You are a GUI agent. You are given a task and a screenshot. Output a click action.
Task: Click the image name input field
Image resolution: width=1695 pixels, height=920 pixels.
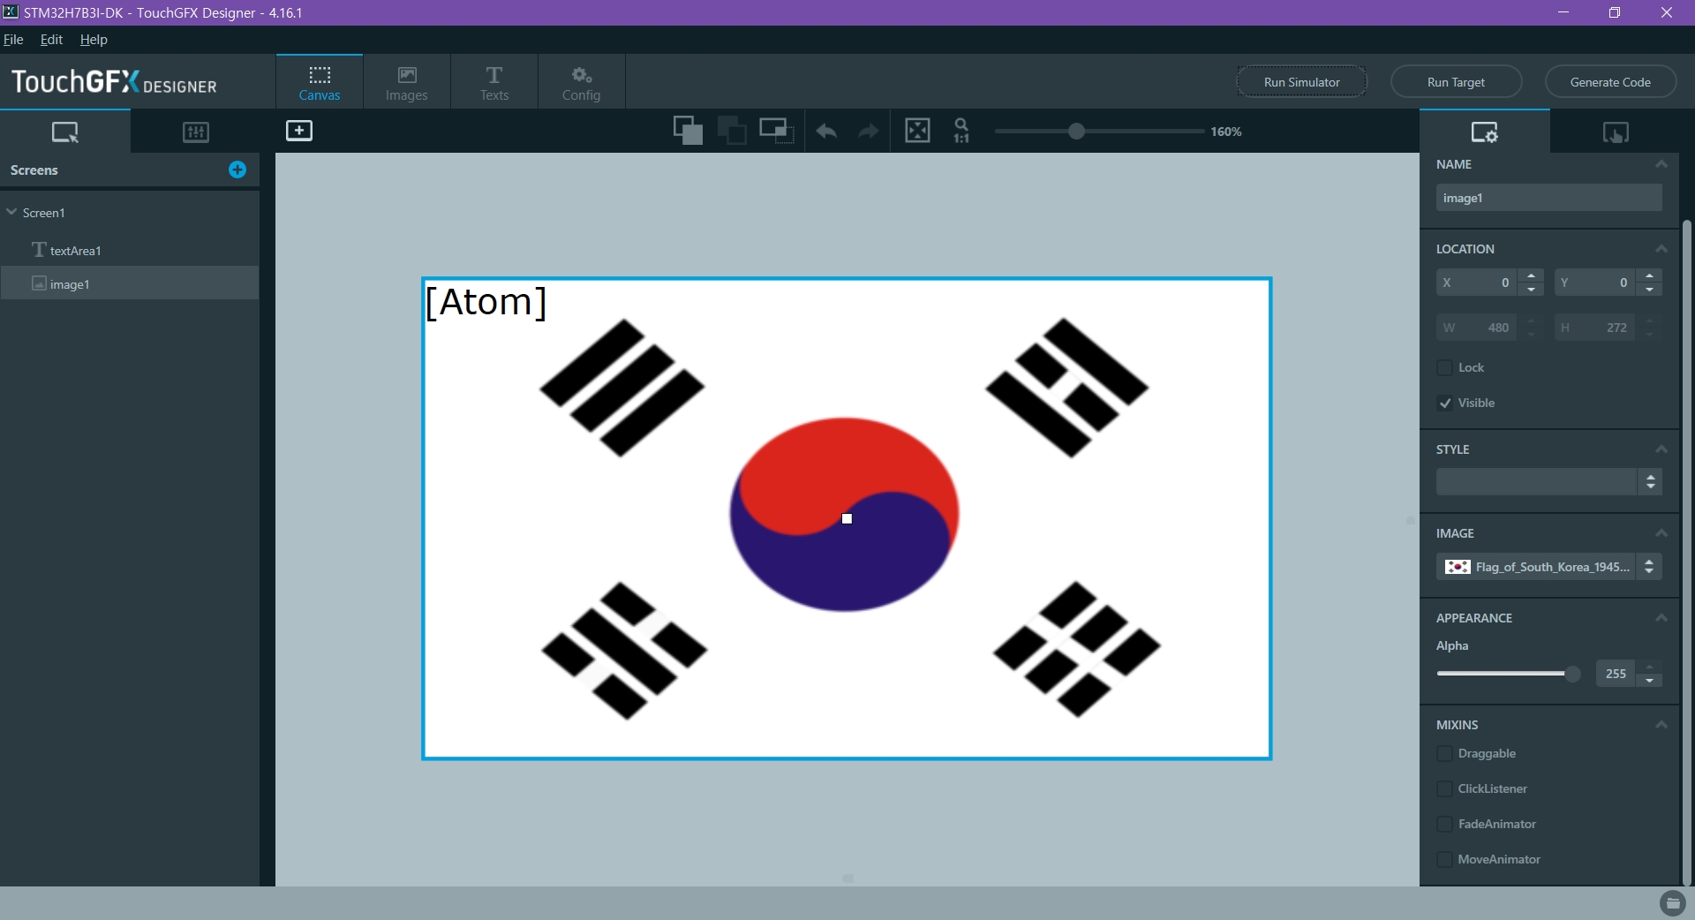(x=1548, y=198)
